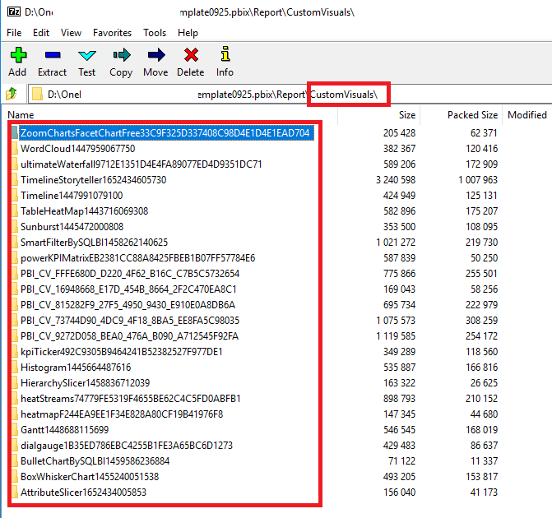The width and height of the screenshot is (552, 518).
Task: Select ZoomChartsFacetChartFree33C9F325D337408C98D4E1D4E1EAD704 folder
Action: [x=165, y=133]
